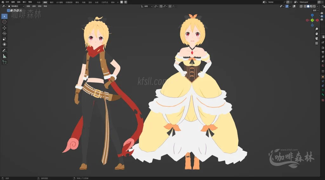The height and width of the screenshot is (180, 325).
Task: Open the Tool properties tab icon
Action: click(x=323, y=42)
